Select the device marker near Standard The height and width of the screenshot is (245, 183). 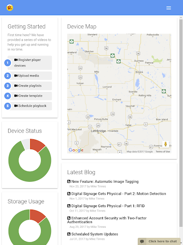pos(71,42)
